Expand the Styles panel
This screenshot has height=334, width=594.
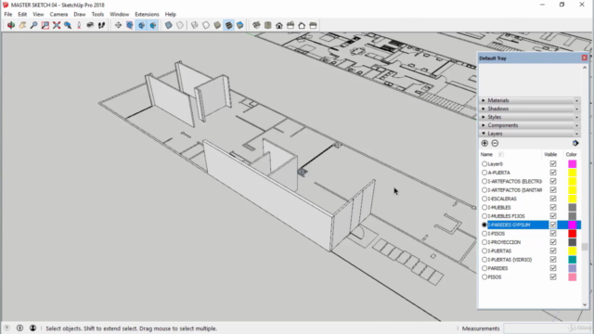click(484, 117)
